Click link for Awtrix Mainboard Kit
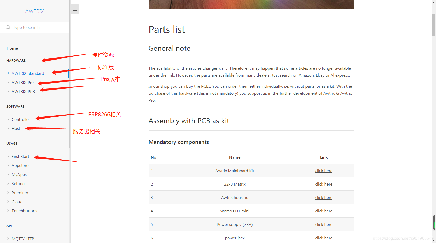Viewport: 436px width, 243px height. point(324,171)
